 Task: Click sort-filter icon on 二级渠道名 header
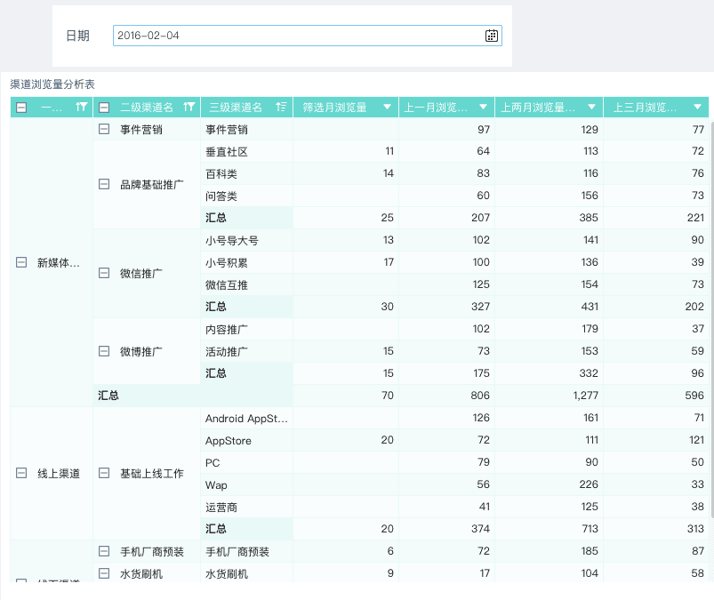[x=189, y=107]
